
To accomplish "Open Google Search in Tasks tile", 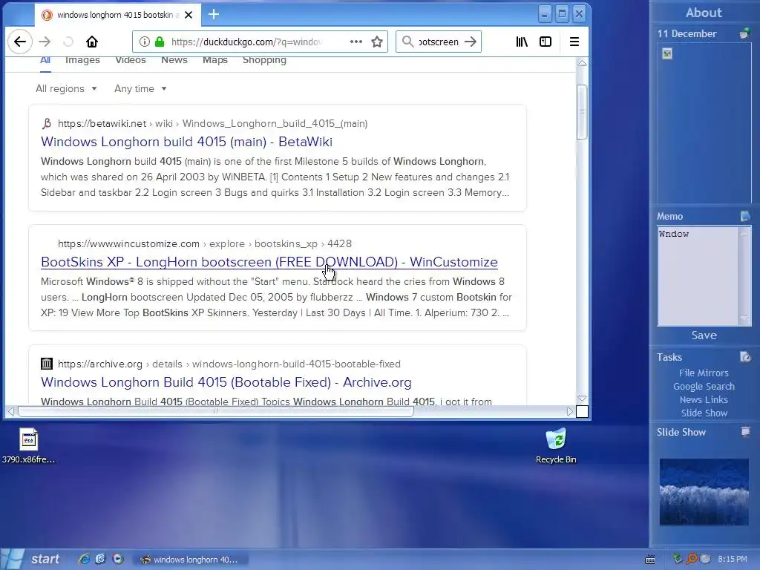I will [x=704, y=386].
